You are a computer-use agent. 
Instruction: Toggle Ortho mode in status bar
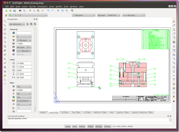click(82, 126)
